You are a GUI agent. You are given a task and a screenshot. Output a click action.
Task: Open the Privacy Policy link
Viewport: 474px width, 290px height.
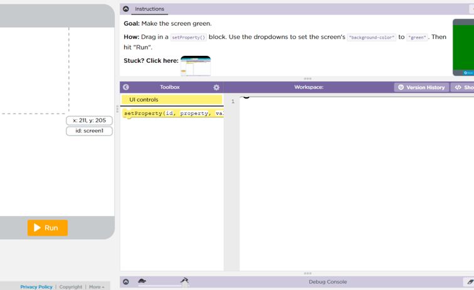pos(36,287)
